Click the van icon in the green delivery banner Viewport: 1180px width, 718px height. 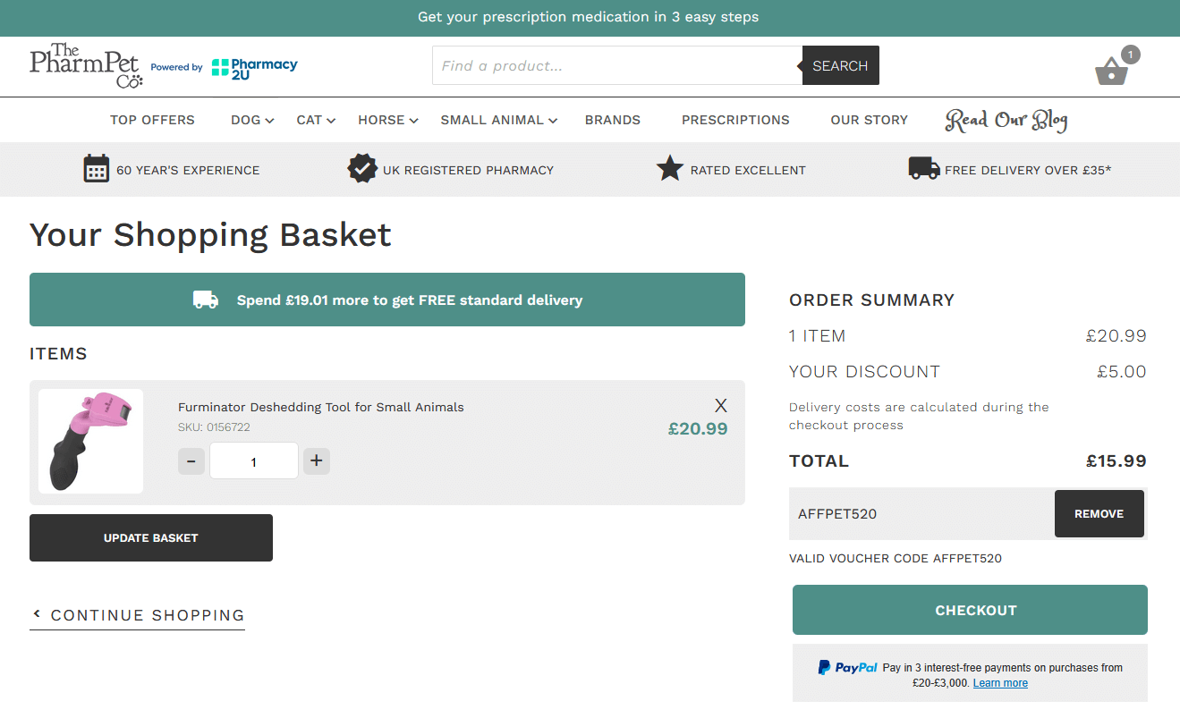point(206,300)
